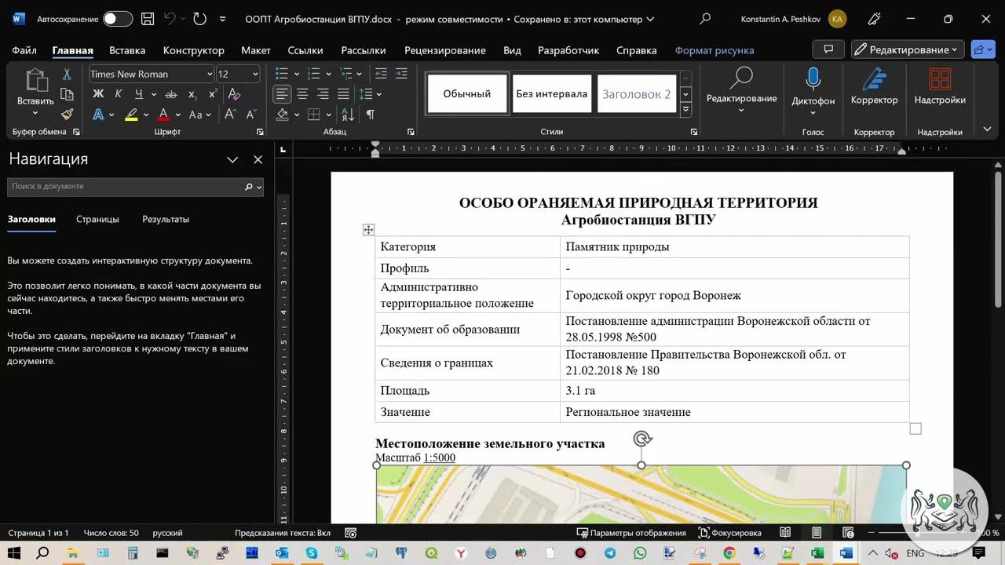The height and width of the screenshot is (565, 1005).
Task: Apply the Обычный style
Action: coord(467,94)
